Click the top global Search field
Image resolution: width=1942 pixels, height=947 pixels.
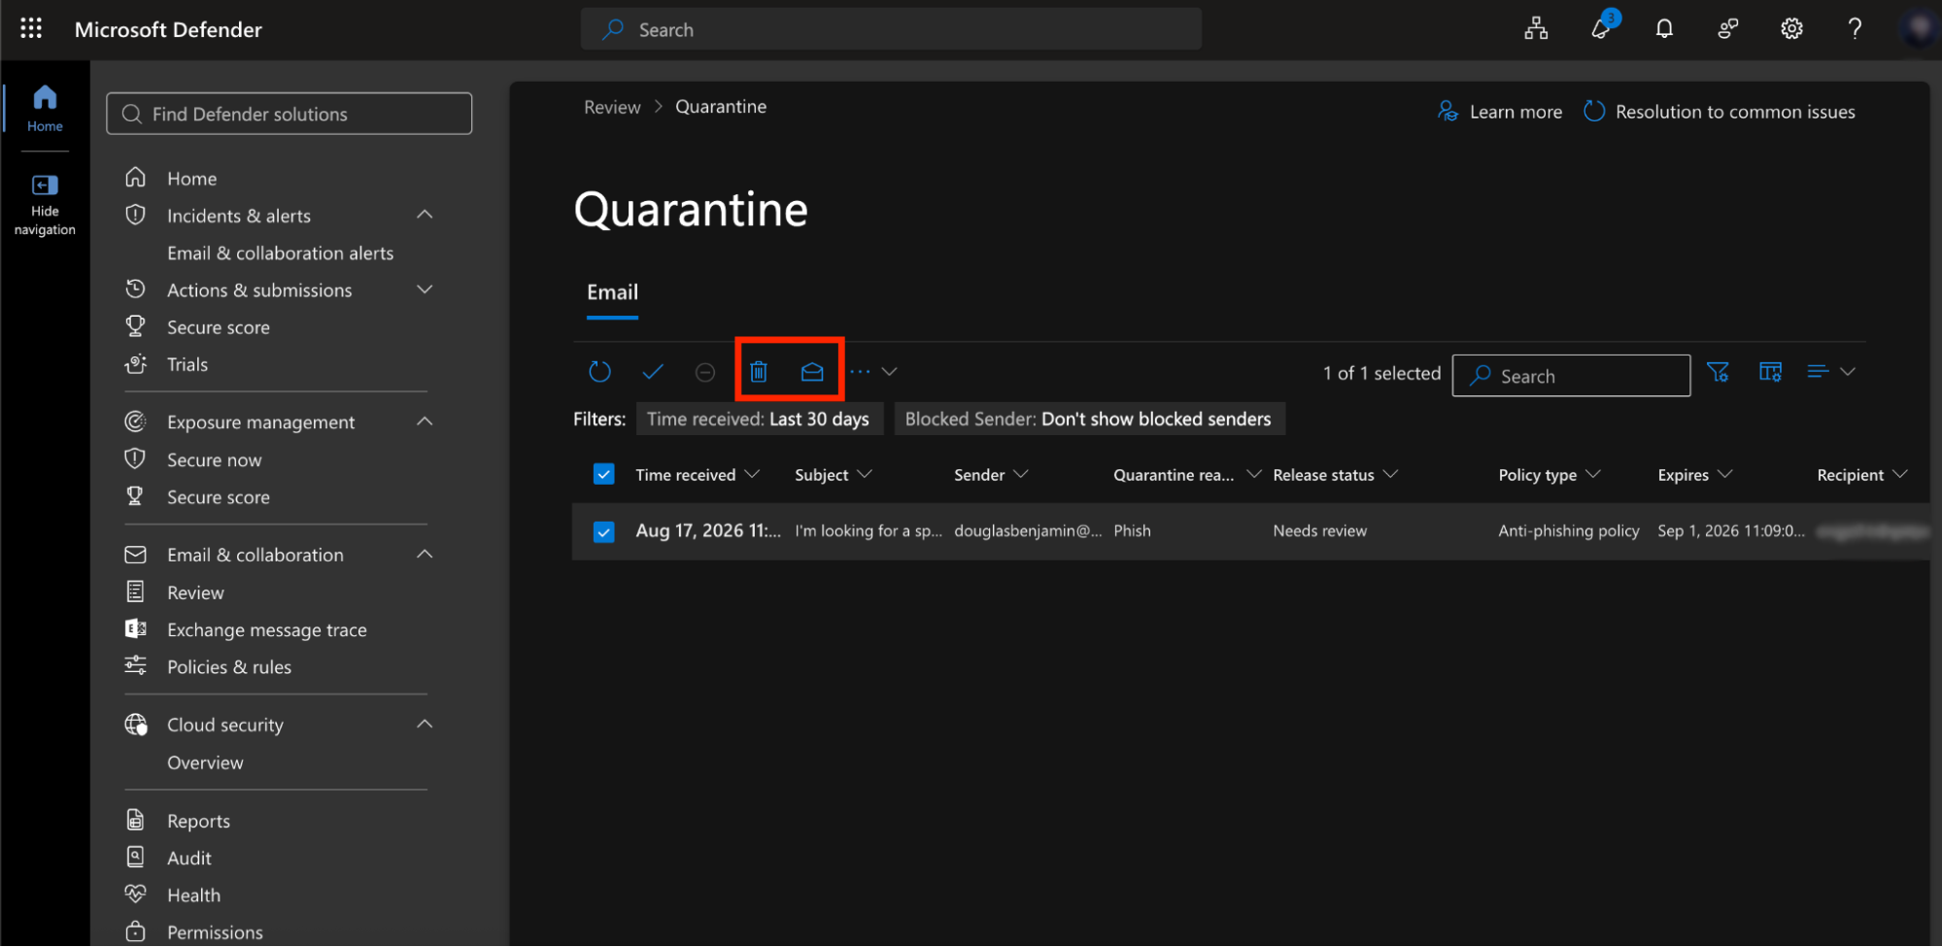tap(891, 29)
